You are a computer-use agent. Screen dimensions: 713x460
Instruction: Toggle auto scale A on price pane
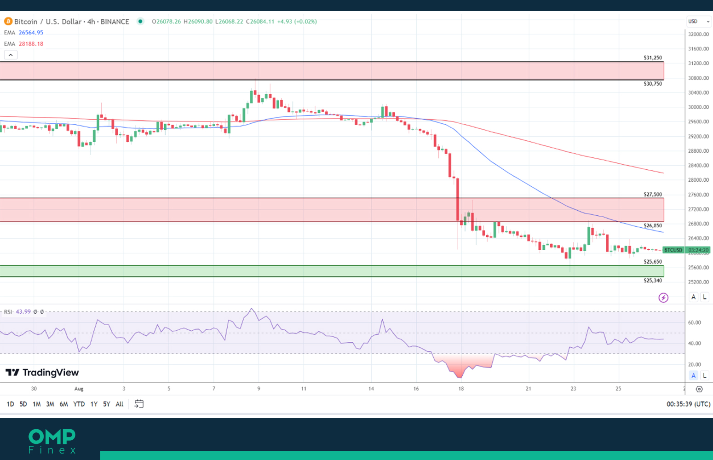click(x=694, y=297)
